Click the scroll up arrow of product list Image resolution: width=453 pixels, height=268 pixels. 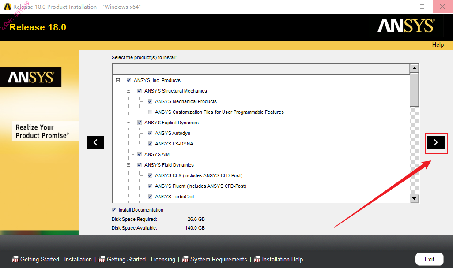[x=415, y=68]
